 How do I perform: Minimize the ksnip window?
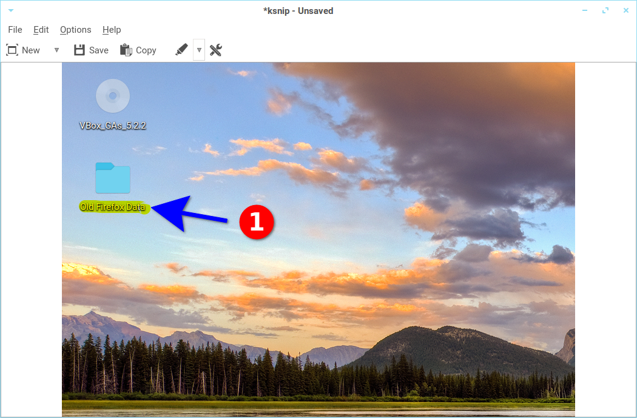click(x=585, y=10)
